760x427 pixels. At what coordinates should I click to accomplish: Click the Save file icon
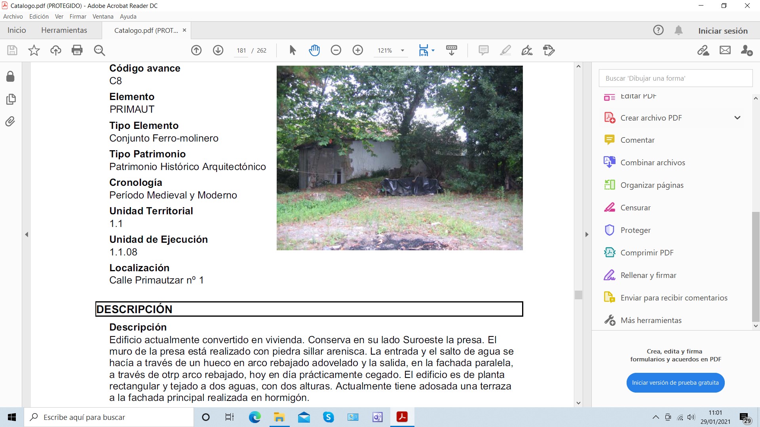(x=12, y=50)
